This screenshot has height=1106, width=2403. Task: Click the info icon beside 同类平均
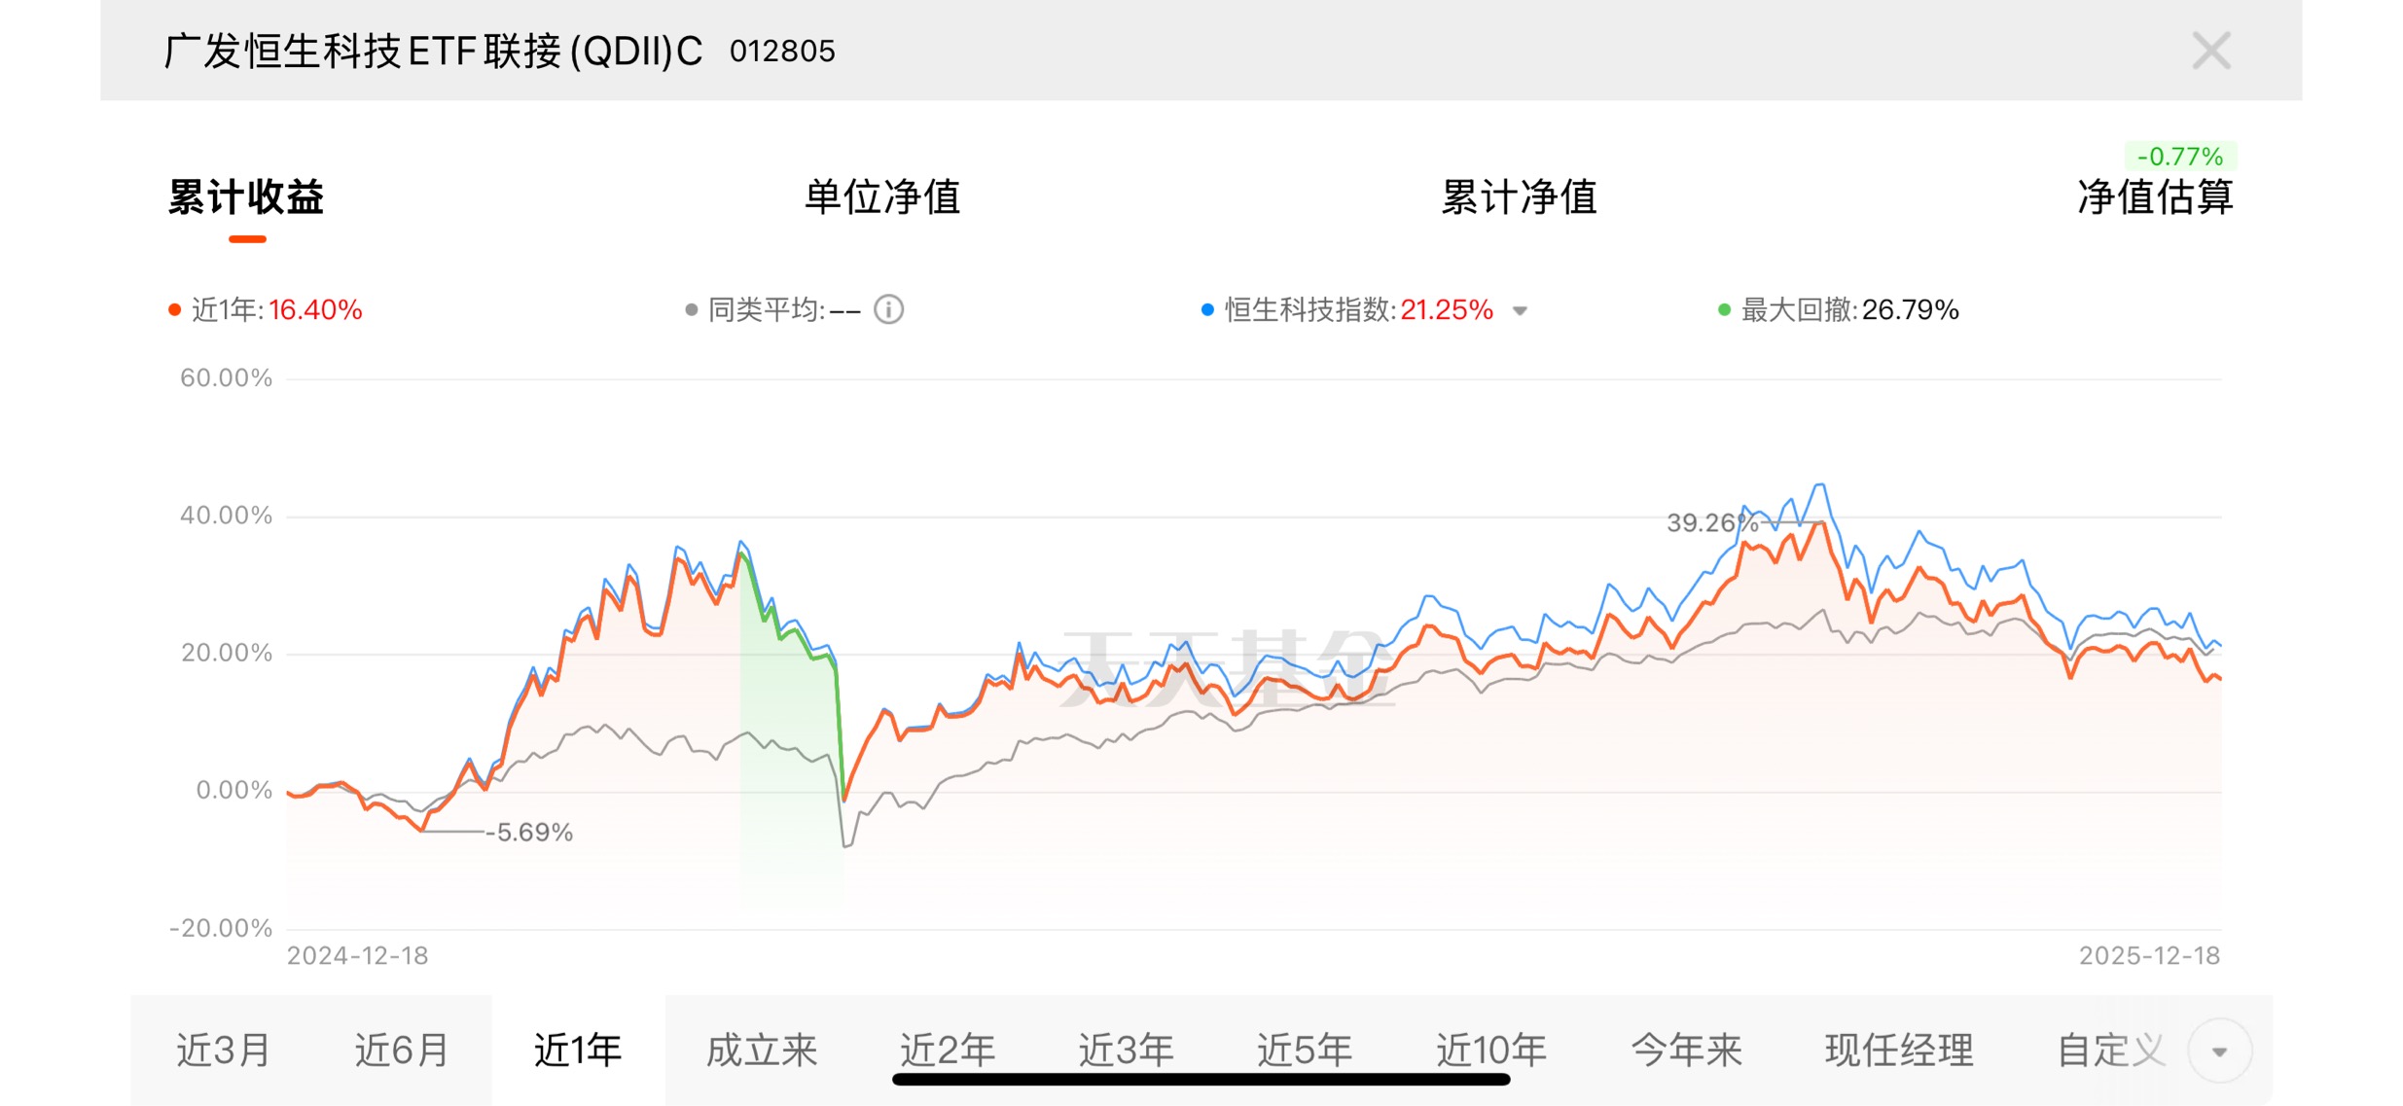(888, 309)
